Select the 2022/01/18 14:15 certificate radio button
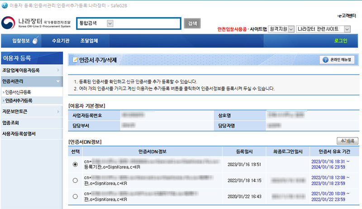362x209 pixels. pos(75,180)
